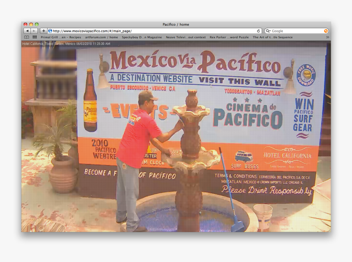Open the Neave Television bookmark

(x=186, y=37)
